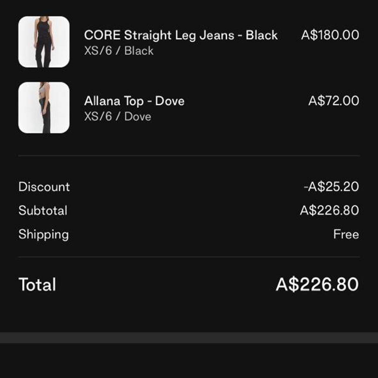The image size is (378, 378).
Task: Select the XS/6 / Dove variant text
Action: (x=118, y=116)
